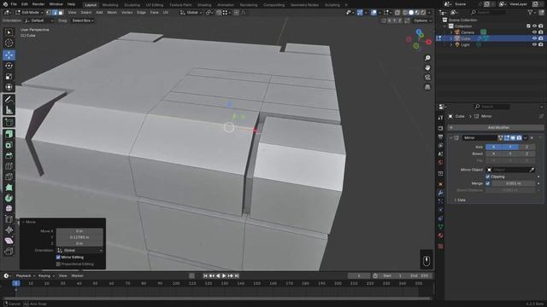
Task: Open the Render menu
Action: click(38, 4)
